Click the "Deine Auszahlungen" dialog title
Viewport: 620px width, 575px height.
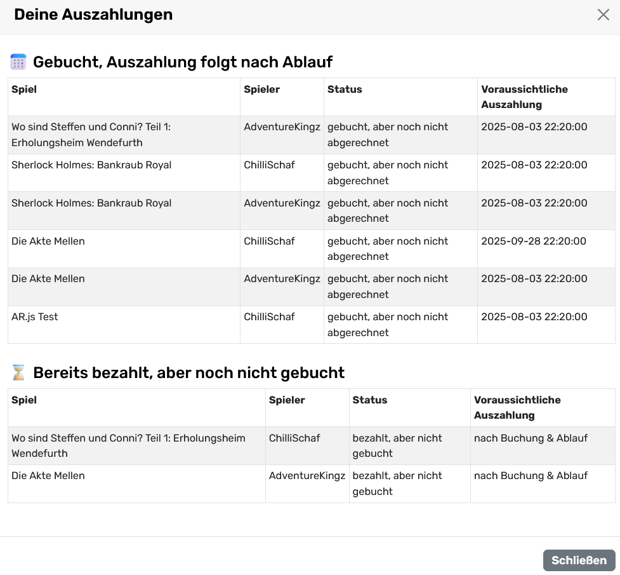pos(93,15)
